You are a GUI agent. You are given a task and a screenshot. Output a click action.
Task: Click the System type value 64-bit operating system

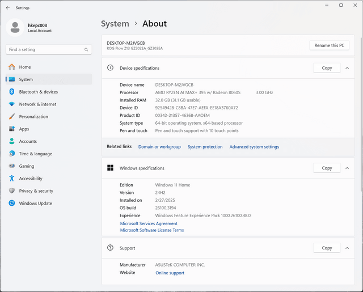(x=199, y=123)
